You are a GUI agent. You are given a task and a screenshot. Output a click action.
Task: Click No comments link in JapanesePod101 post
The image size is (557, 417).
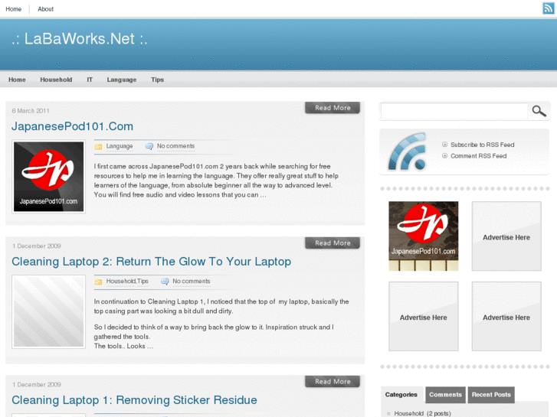point(176,146)
